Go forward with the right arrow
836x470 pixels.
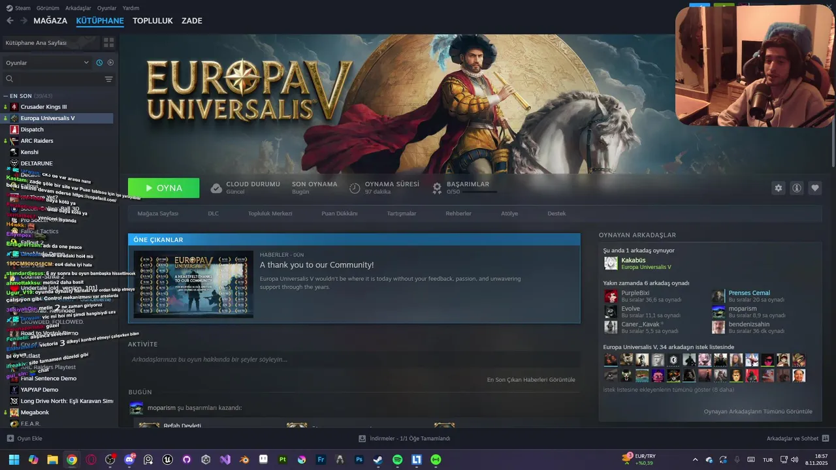(x=24, y=21)
